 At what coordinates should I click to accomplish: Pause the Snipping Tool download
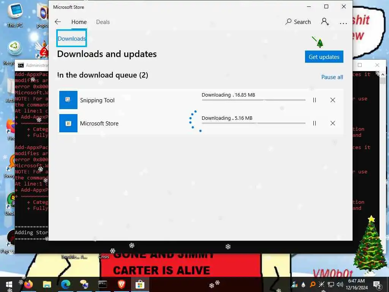(314, 100)
